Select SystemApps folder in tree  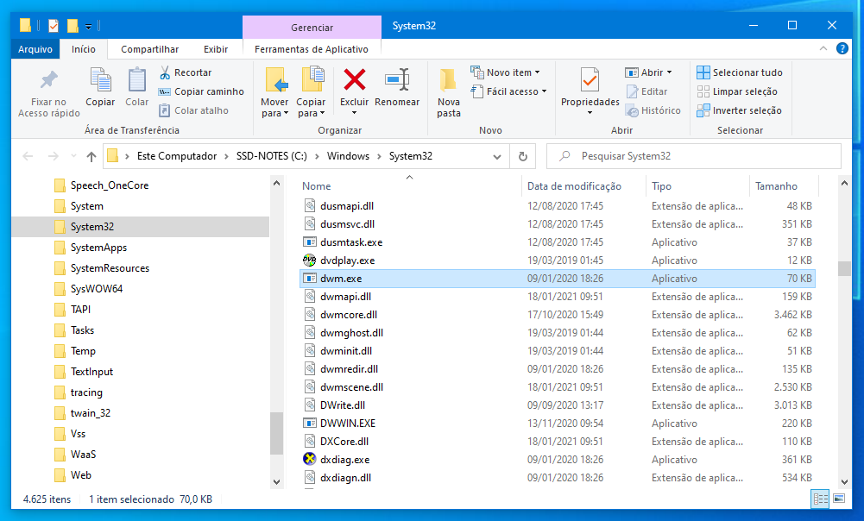(98, 248)
